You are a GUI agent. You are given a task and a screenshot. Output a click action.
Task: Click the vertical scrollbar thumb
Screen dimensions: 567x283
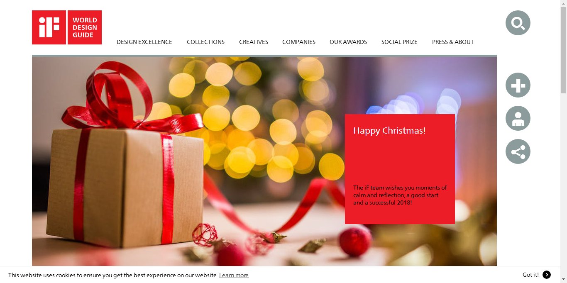[563, 50]
